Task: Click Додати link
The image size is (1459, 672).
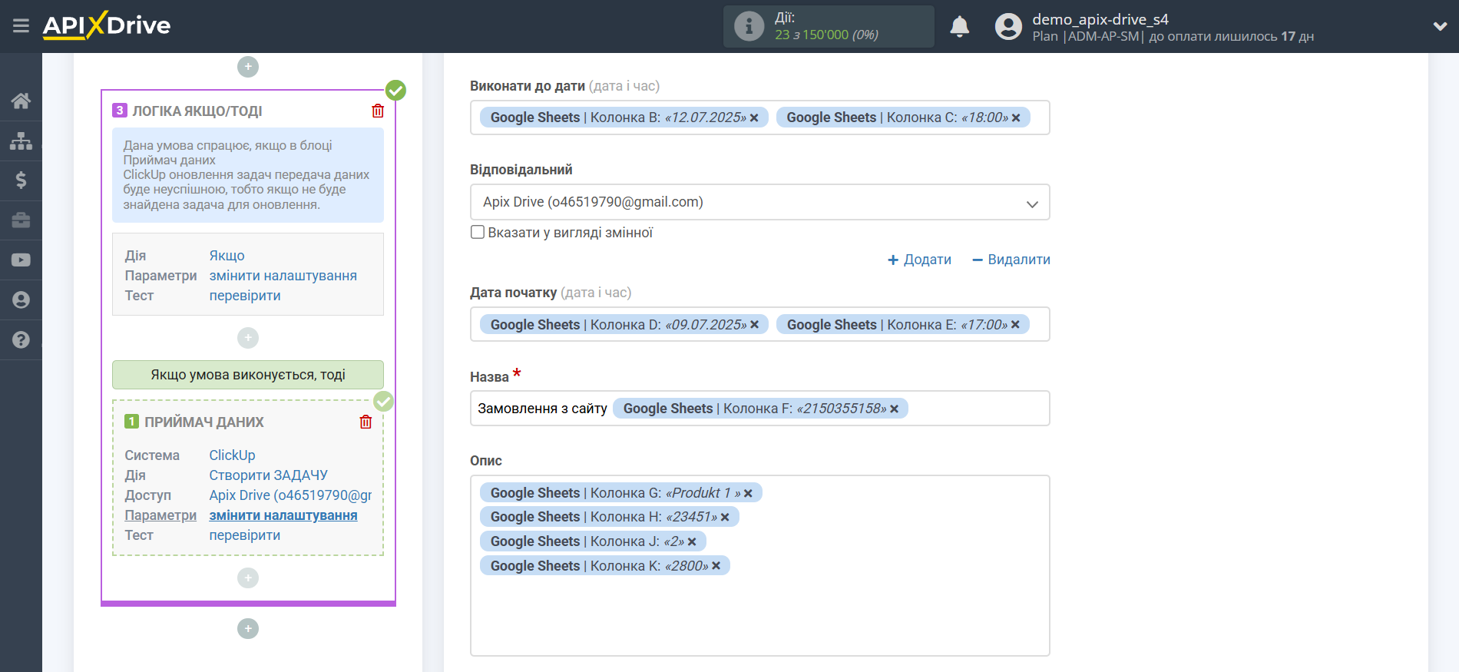Action: pos(919,260)
